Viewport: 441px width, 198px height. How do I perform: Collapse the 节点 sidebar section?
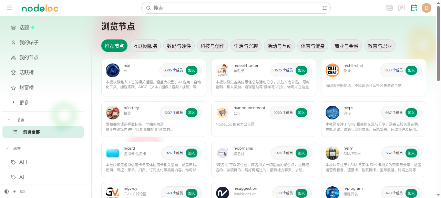coord(9,120)
